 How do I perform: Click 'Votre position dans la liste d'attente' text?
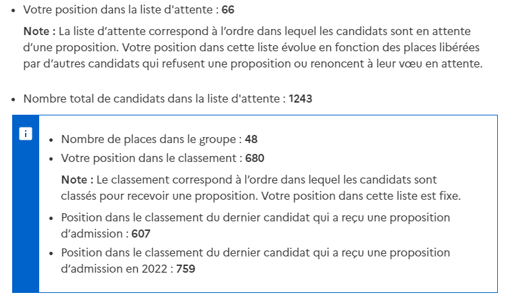coord(118,9)
